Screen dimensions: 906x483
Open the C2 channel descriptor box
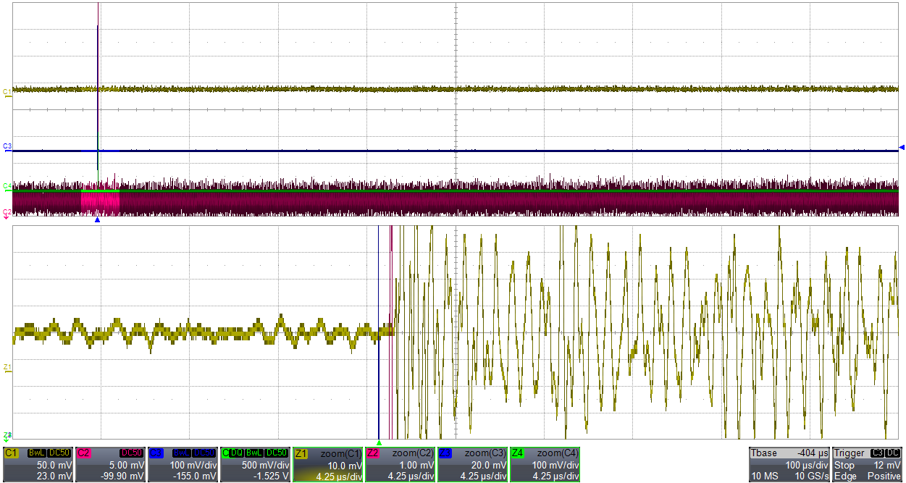110,464
